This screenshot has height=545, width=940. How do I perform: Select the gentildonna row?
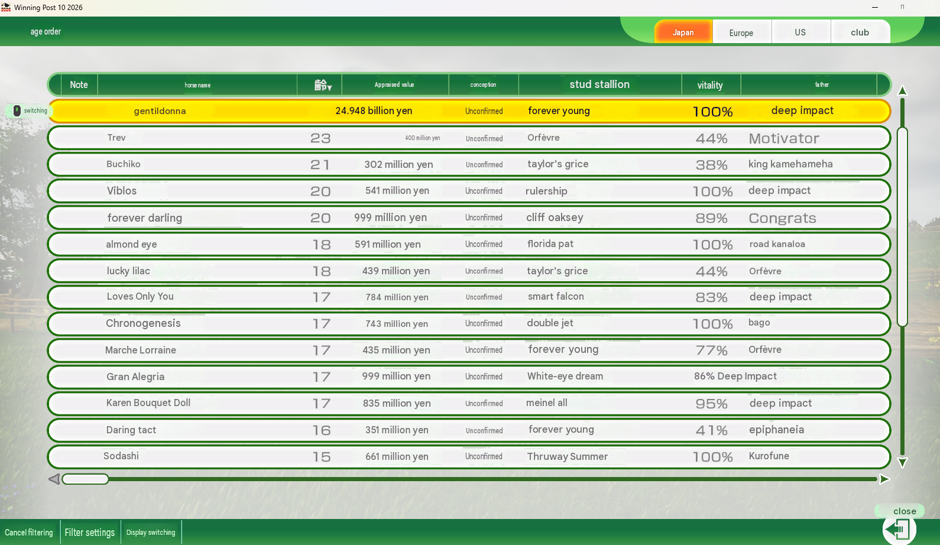point(469,111)
